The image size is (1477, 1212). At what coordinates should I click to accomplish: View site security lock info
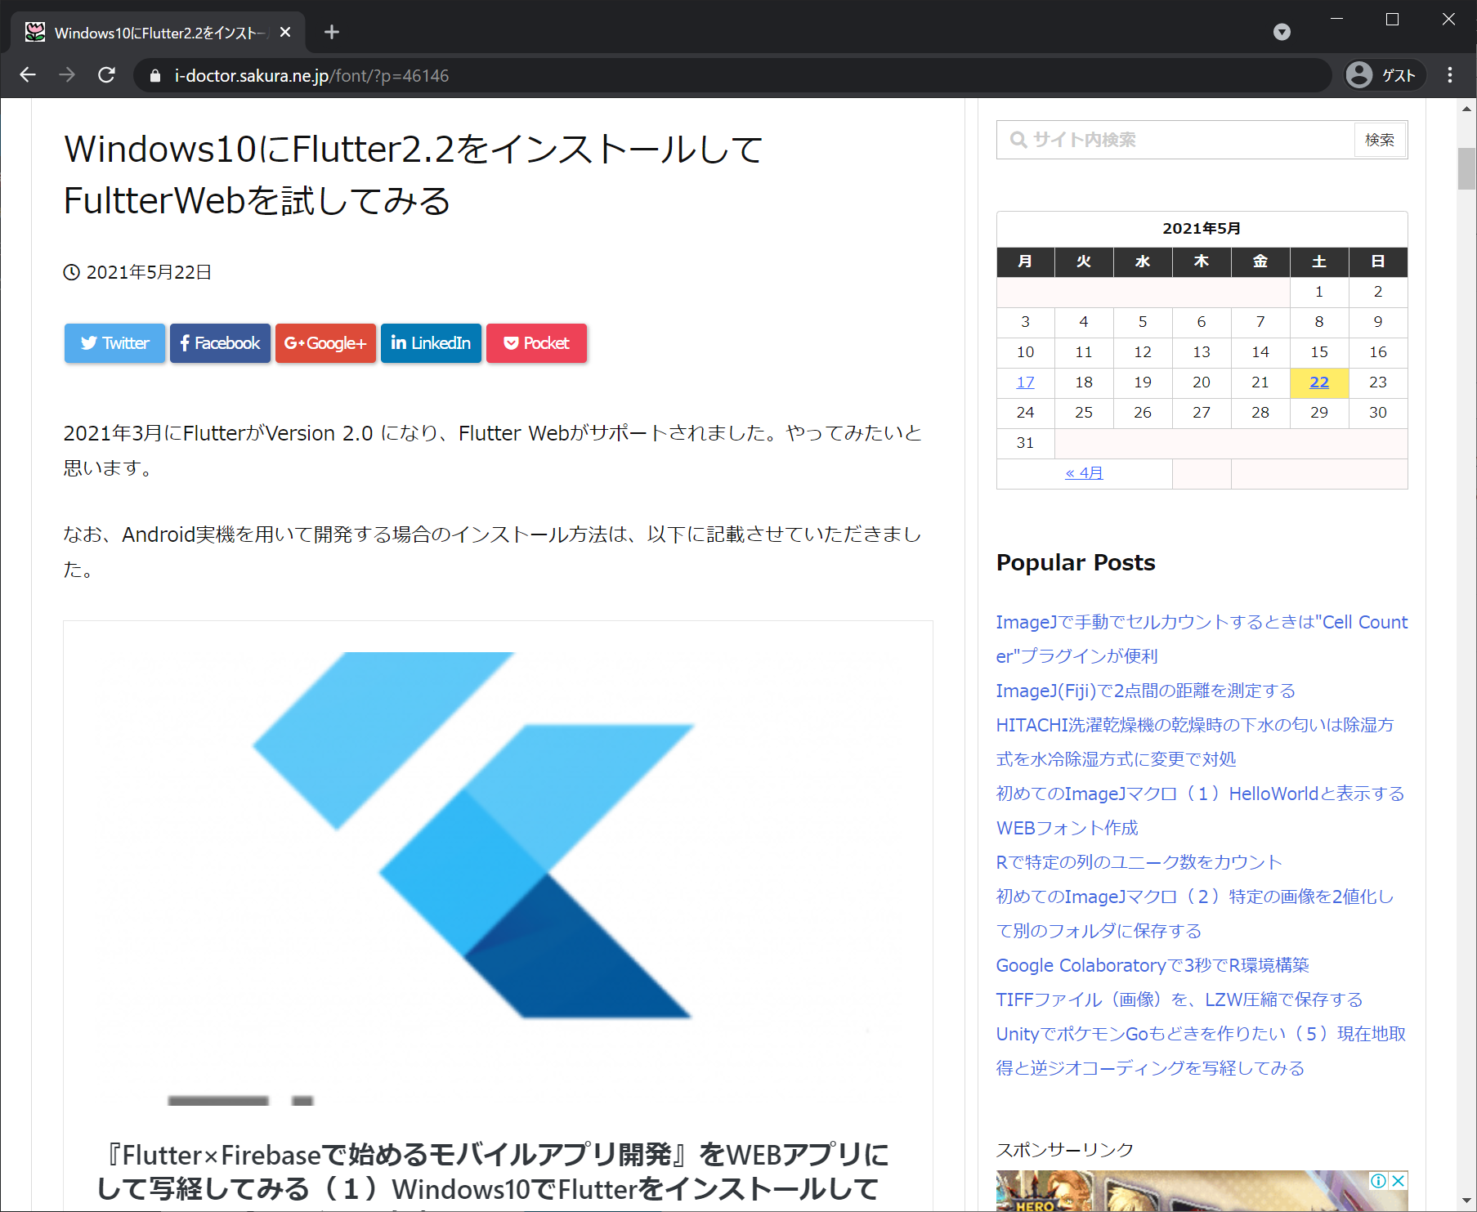point(155,76)
